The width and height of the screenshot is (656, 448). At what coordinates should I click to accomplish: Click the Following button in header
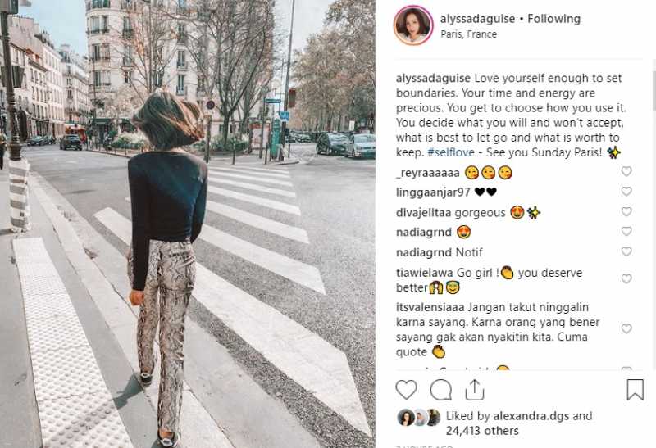tap(554, 19)
